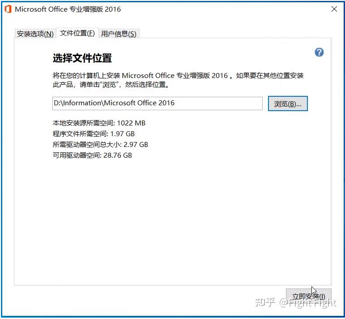Click the empty area below drive space info
Viewport: 345px width, 319px height.
[173, 220]
